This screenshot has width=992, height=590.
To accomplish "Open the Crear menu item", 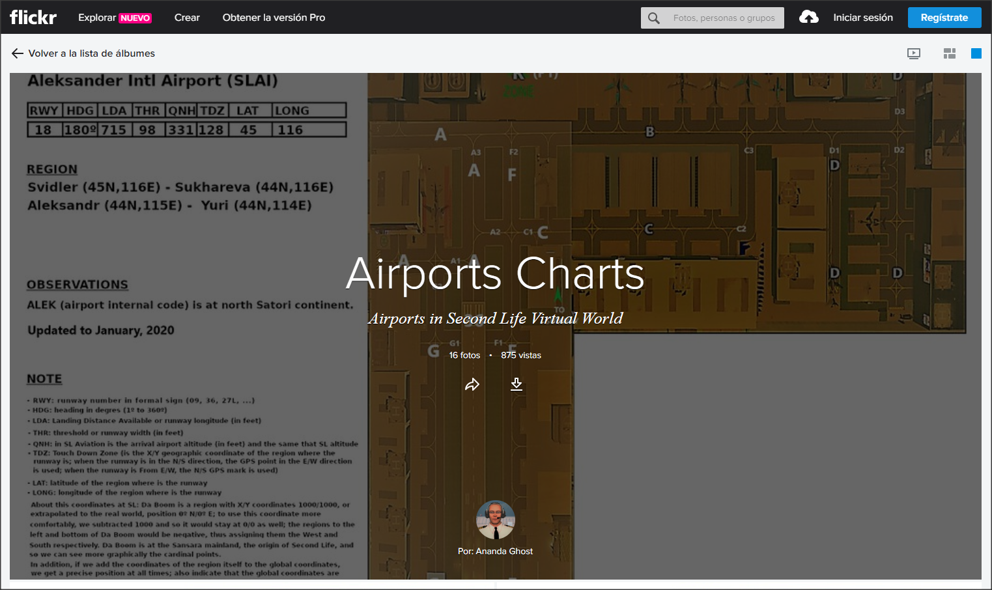I will [x=187, y=18].
